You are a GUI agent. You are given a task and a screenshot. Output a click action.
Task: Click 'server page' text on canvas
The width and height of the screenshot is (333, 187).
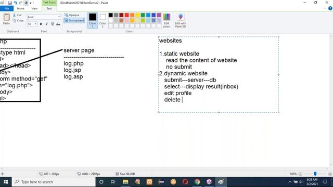[x=79, y=50]
